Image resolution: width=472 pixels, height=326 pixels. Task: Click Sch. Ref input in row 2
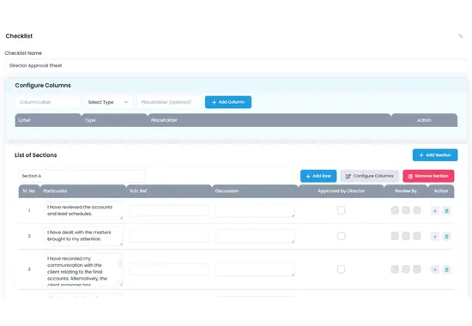[x=169, y=236]
